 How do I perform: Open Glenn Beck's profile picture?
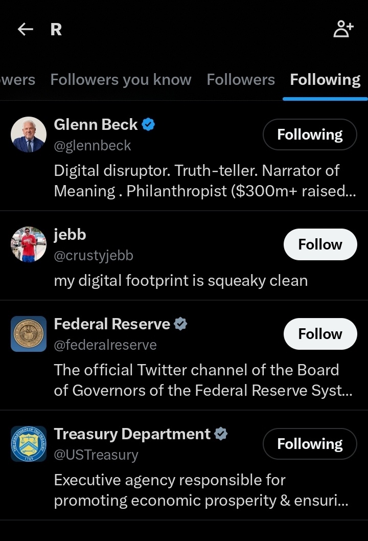pos(29,134)
